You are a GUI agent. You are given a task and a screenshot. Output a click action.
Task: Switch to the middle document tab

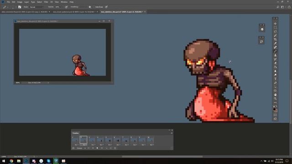[74, 12]
